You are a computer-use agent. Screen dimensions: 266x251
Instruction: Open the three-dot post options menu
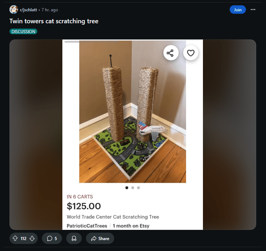(x=253, y=10)
